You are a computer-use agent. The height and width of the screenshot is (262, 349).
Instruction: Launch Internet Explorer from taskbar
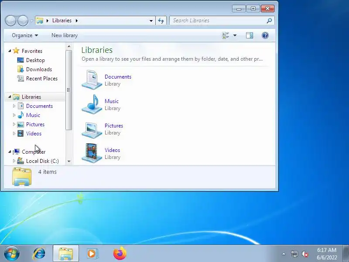coord(39,254)
